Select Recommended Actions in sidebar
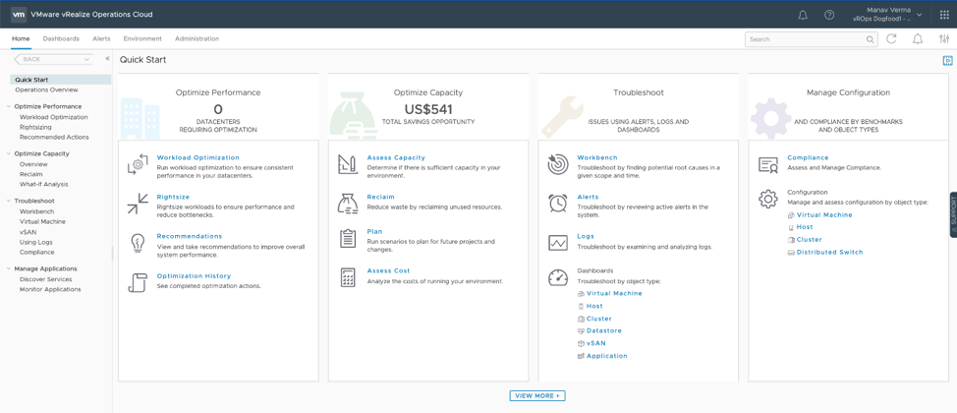Viewport: 957px width, 413px height. pyautogui.click(x=54, y=137)
